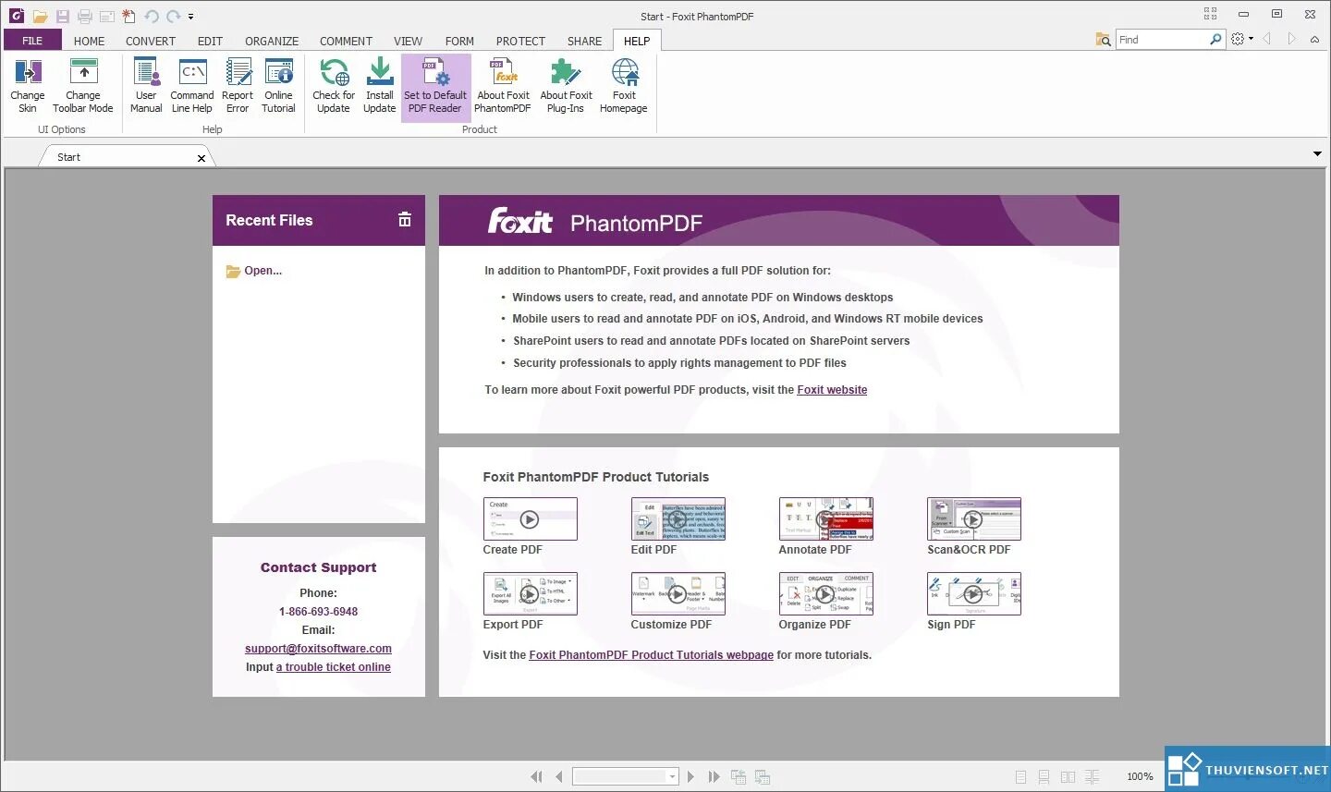Open the FILE menu tab
The width and height of the screenshot is (1331, 792).
pyautogui.click(x=32, y=41)
